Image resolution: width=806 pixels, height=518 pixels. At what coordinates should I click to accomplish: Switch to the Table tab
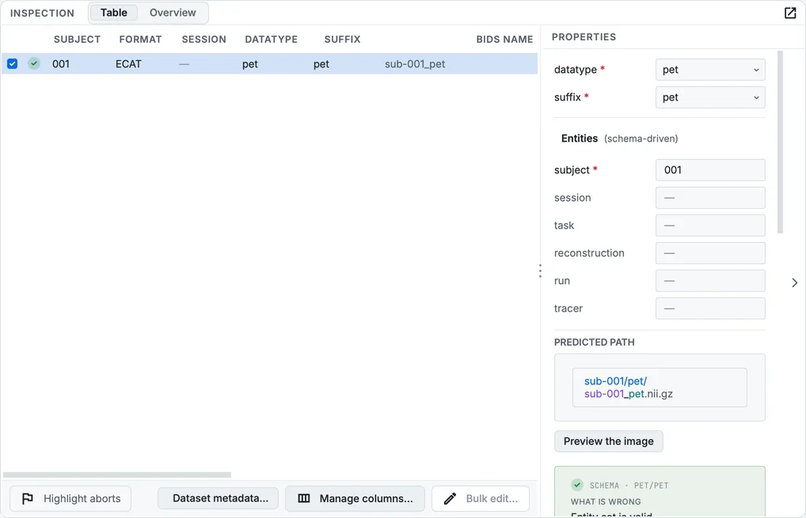(113, 13)
